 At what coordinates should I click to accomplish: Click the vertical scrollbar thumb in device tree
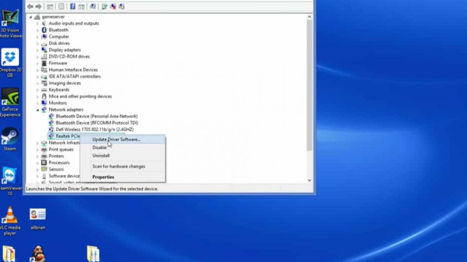309,85
